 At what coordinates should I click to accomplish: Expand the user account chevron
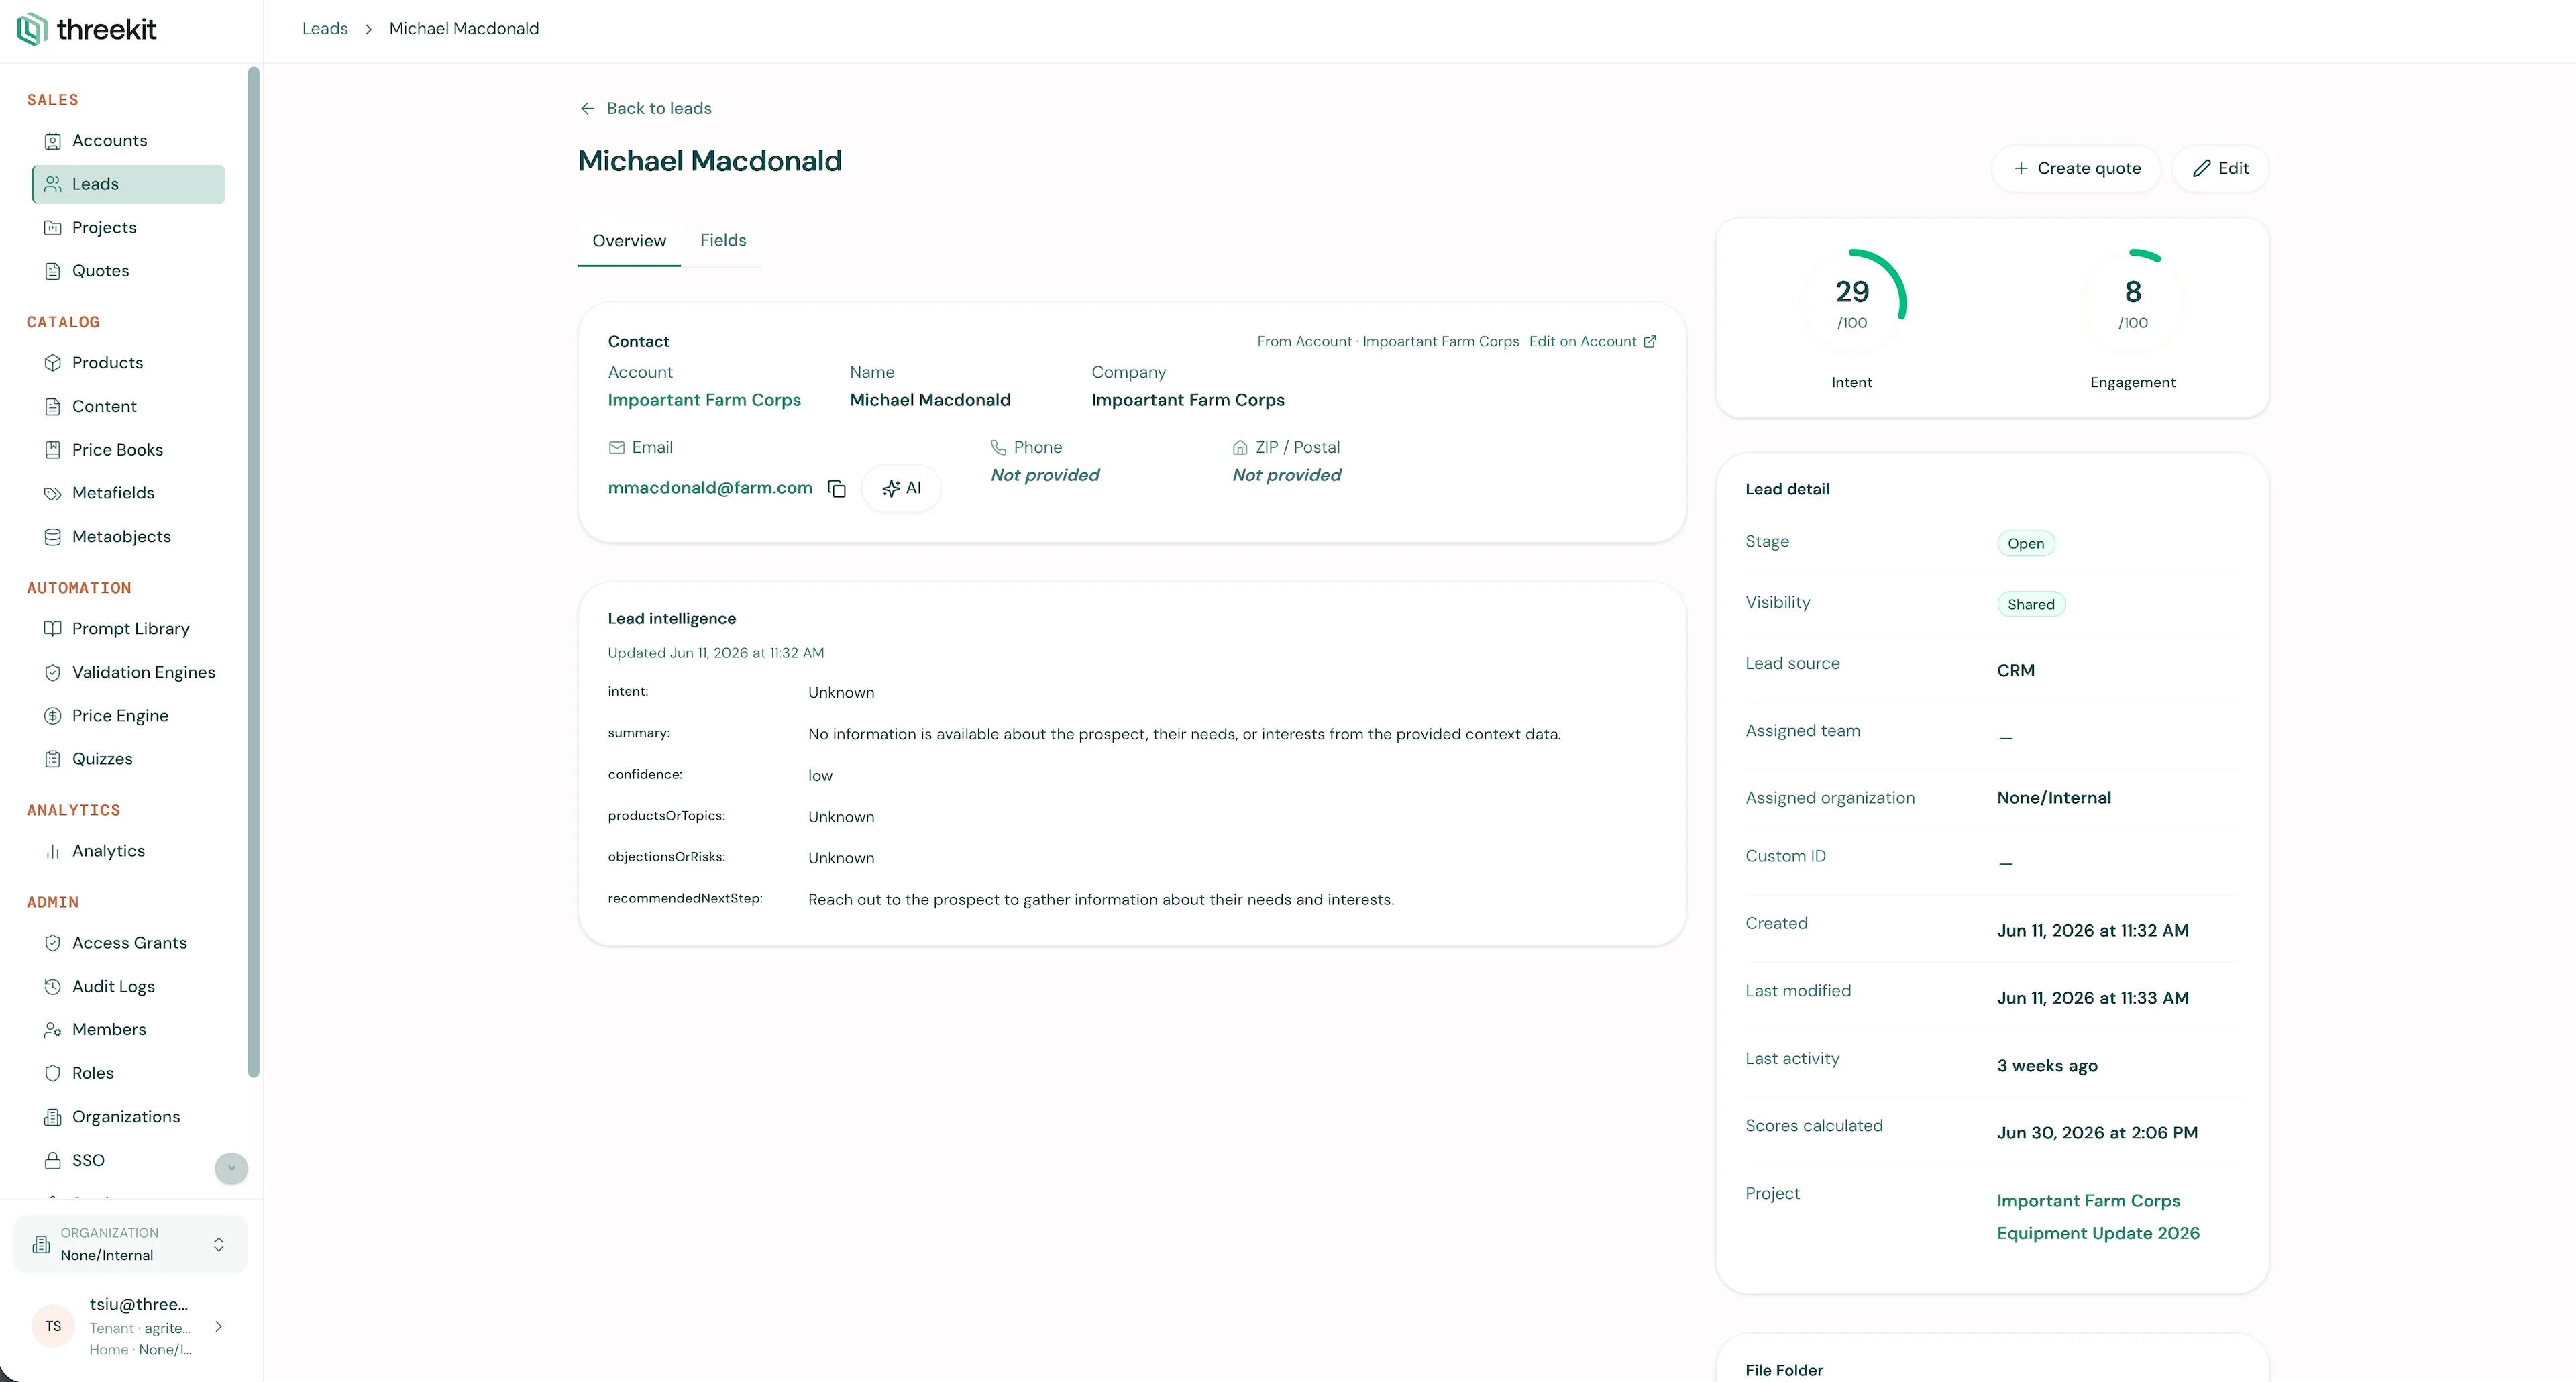[x=219, y=1327]
